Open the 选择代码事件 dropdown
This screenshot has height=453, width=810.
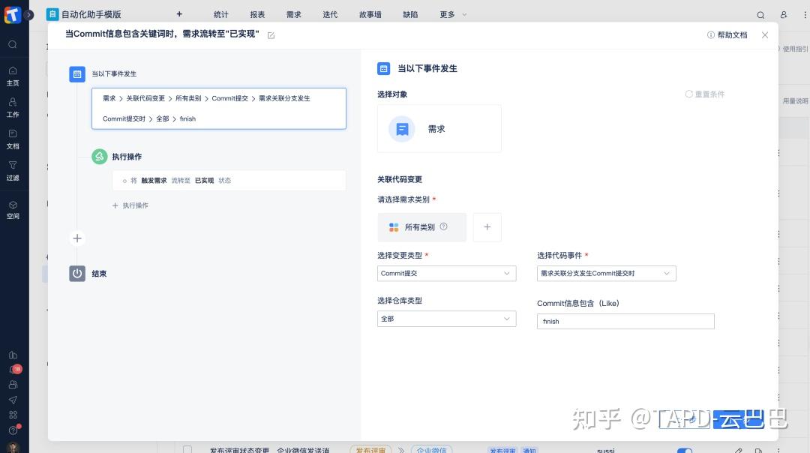point(606,273)
